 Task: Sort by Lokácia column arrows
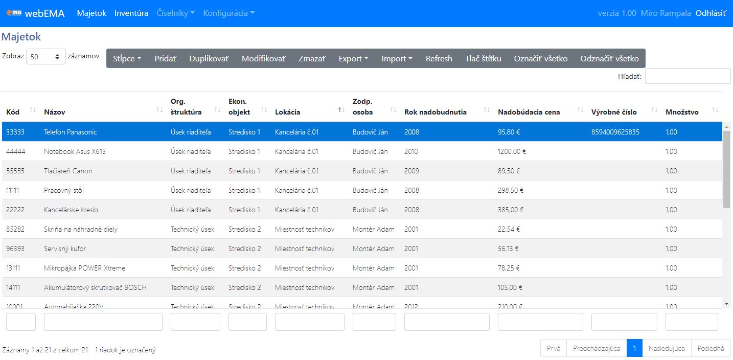341,110
